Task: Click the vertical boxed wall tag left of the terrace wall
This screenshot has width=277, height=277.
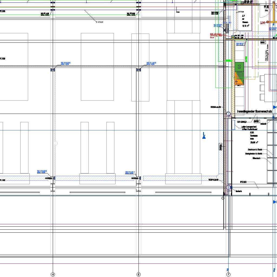Action: click(x=220, y=147)
